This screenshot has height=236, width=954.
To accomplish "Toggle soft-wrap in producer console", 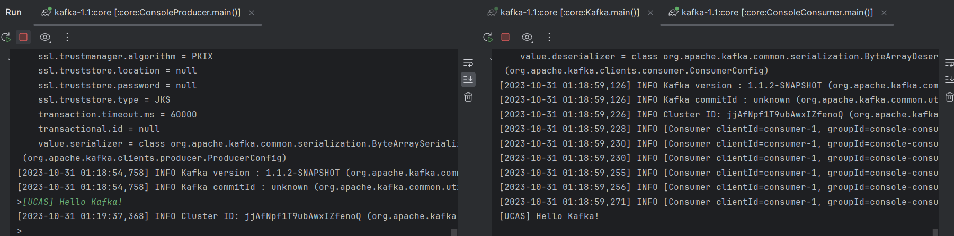I will pos(468,63).
